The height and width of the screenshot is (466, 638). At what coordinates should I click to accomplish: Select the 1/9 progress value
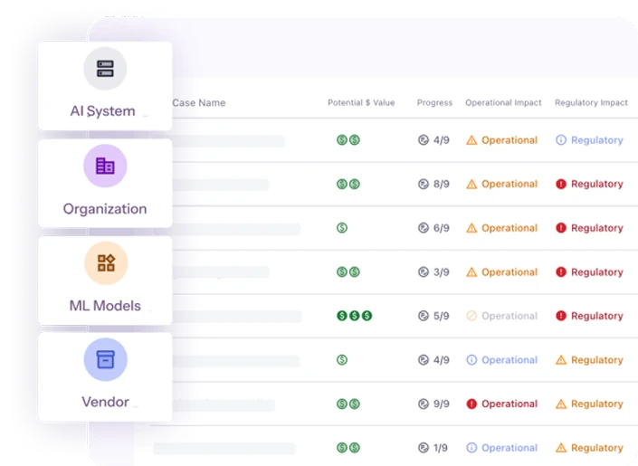[440, 448]
